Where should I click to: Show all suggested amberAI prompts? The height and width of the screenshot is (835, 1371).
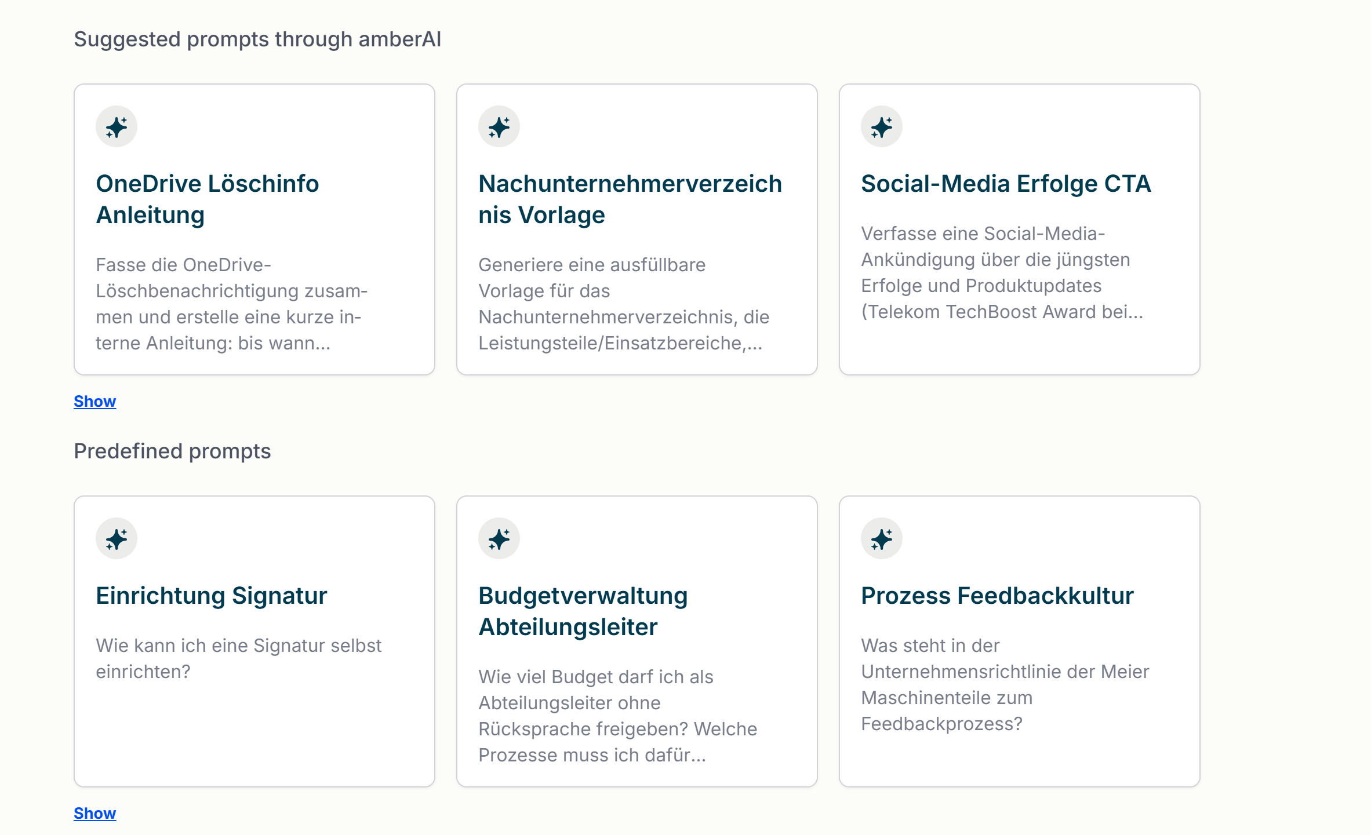[x=95, y=401]
